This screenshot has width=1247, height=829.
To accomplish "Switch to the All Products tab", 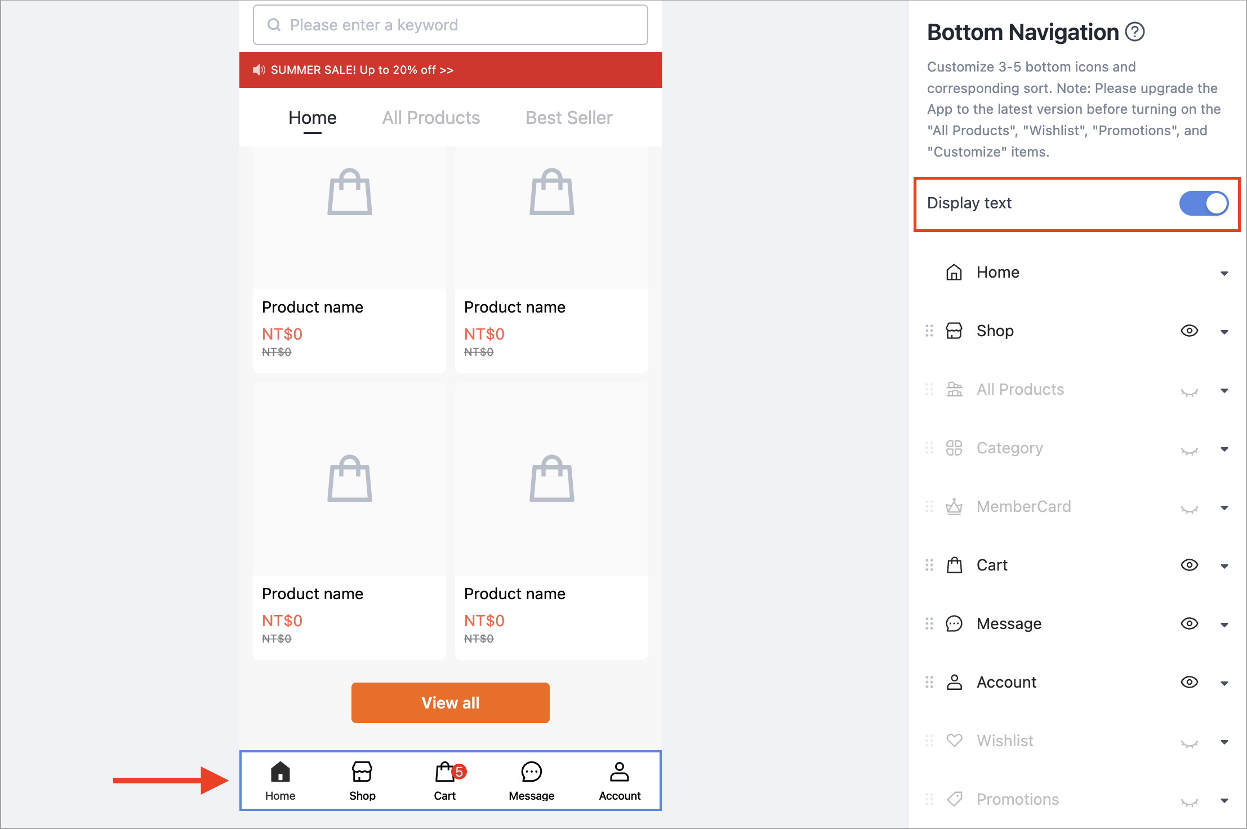I will [x=431, y=118].
